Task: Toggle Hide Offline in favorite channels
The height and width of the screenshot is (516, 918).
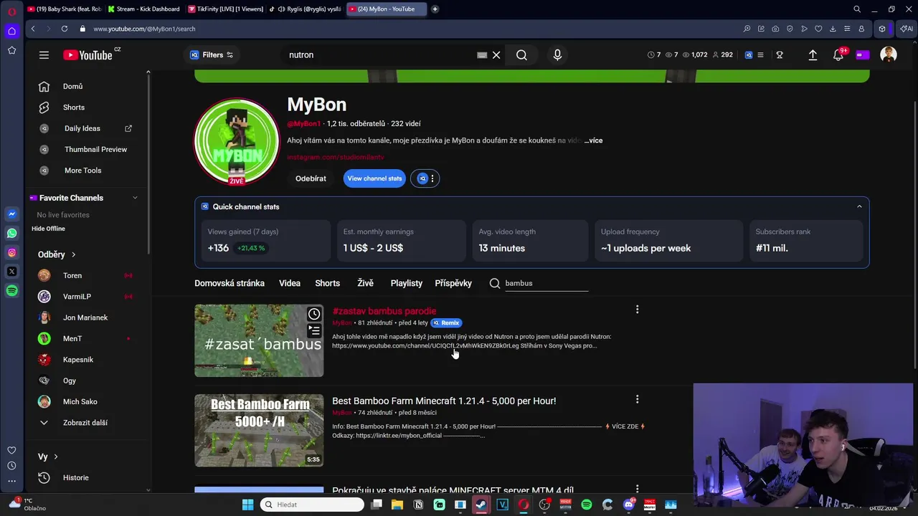Action: point(48,229)
